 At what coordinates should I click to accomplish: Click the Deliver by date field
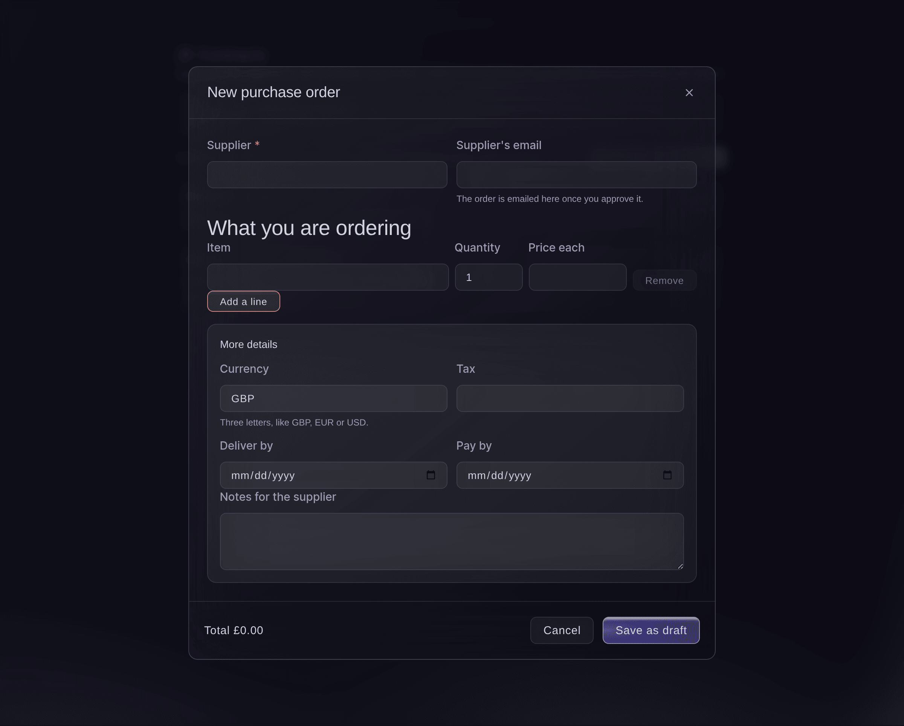pos(334,475)
